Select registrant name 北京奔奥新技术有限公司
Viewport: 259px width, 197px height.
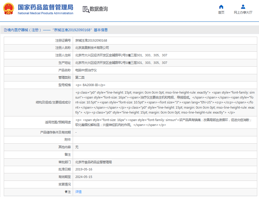tap(92, 48)
